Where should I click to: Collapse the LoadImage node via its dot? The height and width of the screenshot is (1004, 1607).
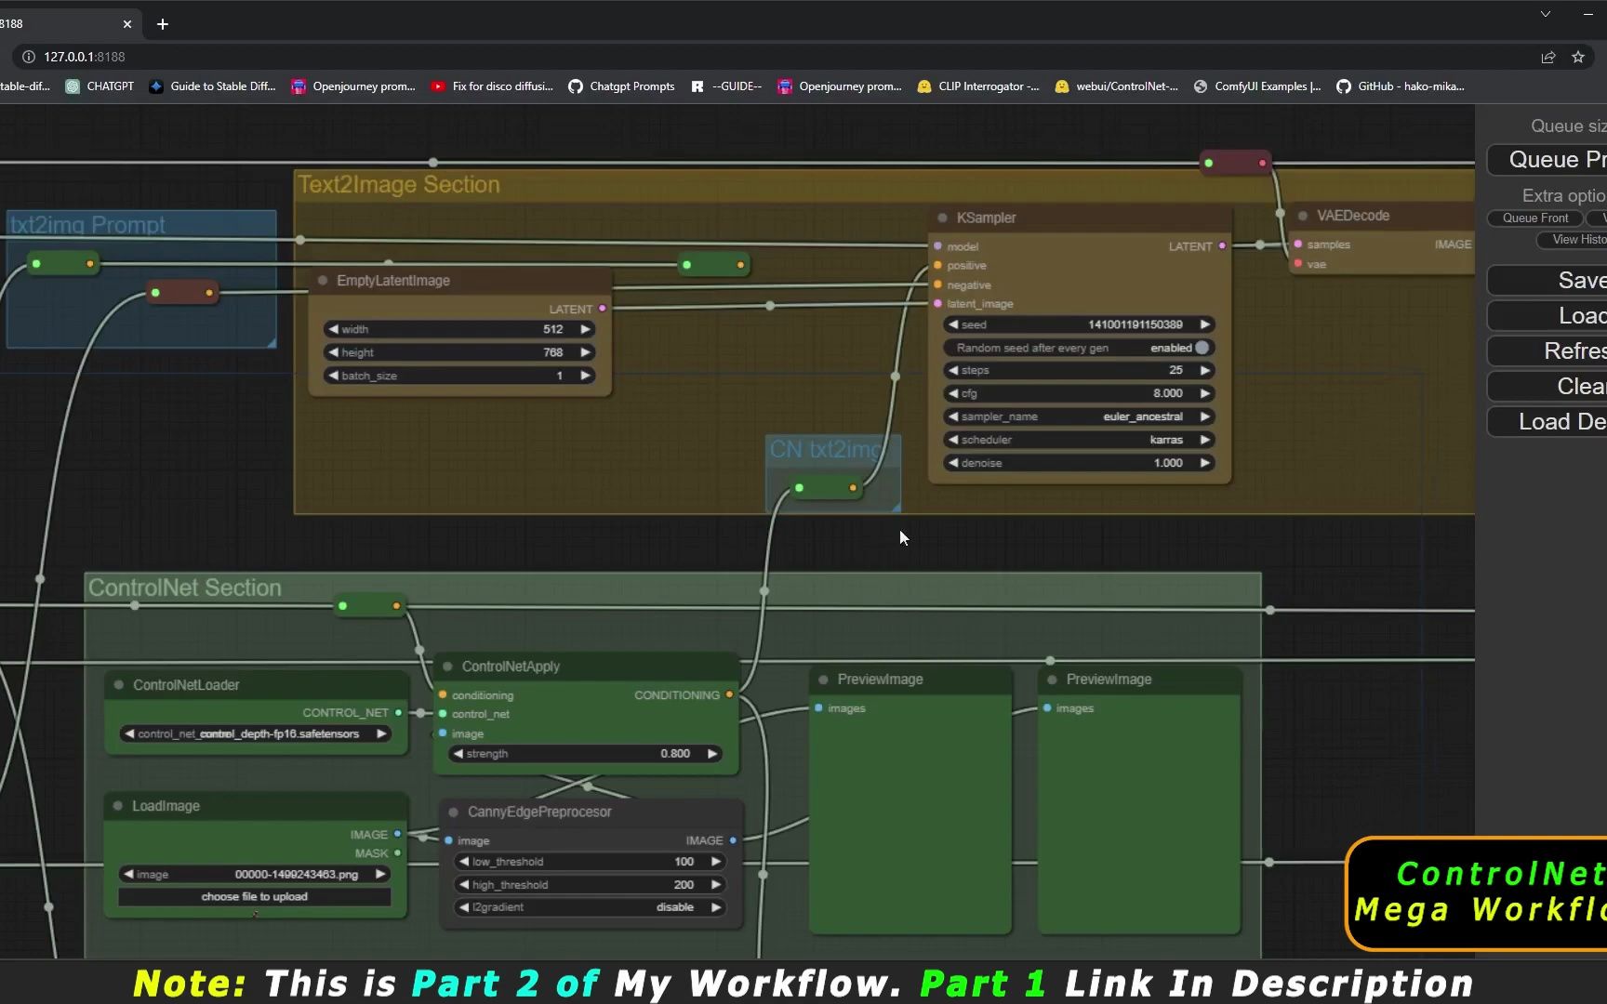(118, 806)
